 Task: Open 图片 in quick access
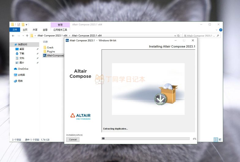tap(22, 62)
